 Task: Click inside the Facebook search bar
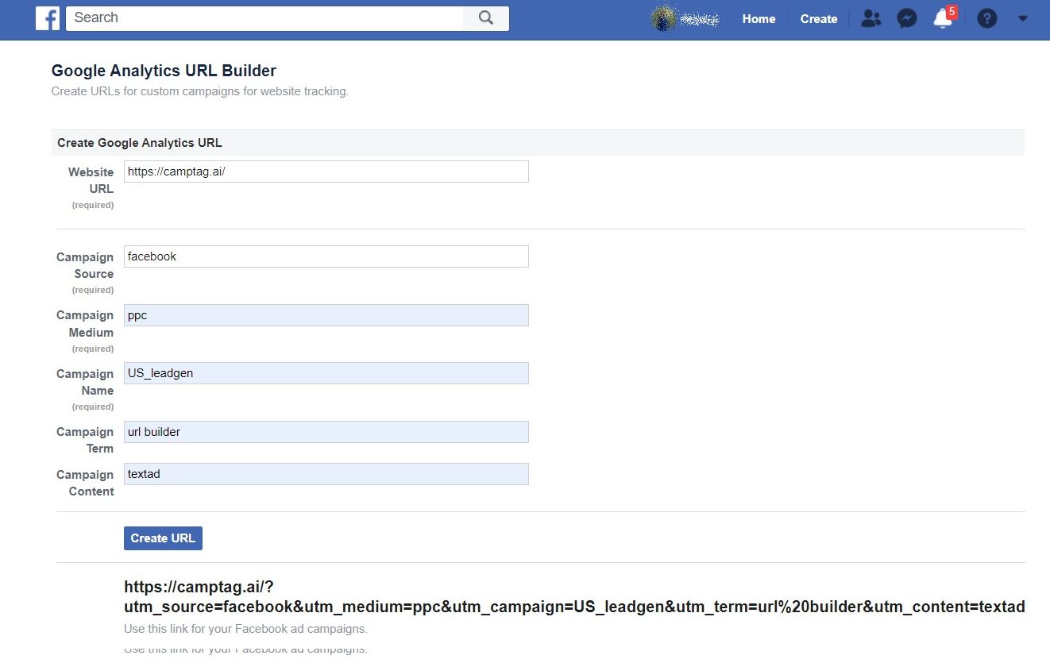262,17
